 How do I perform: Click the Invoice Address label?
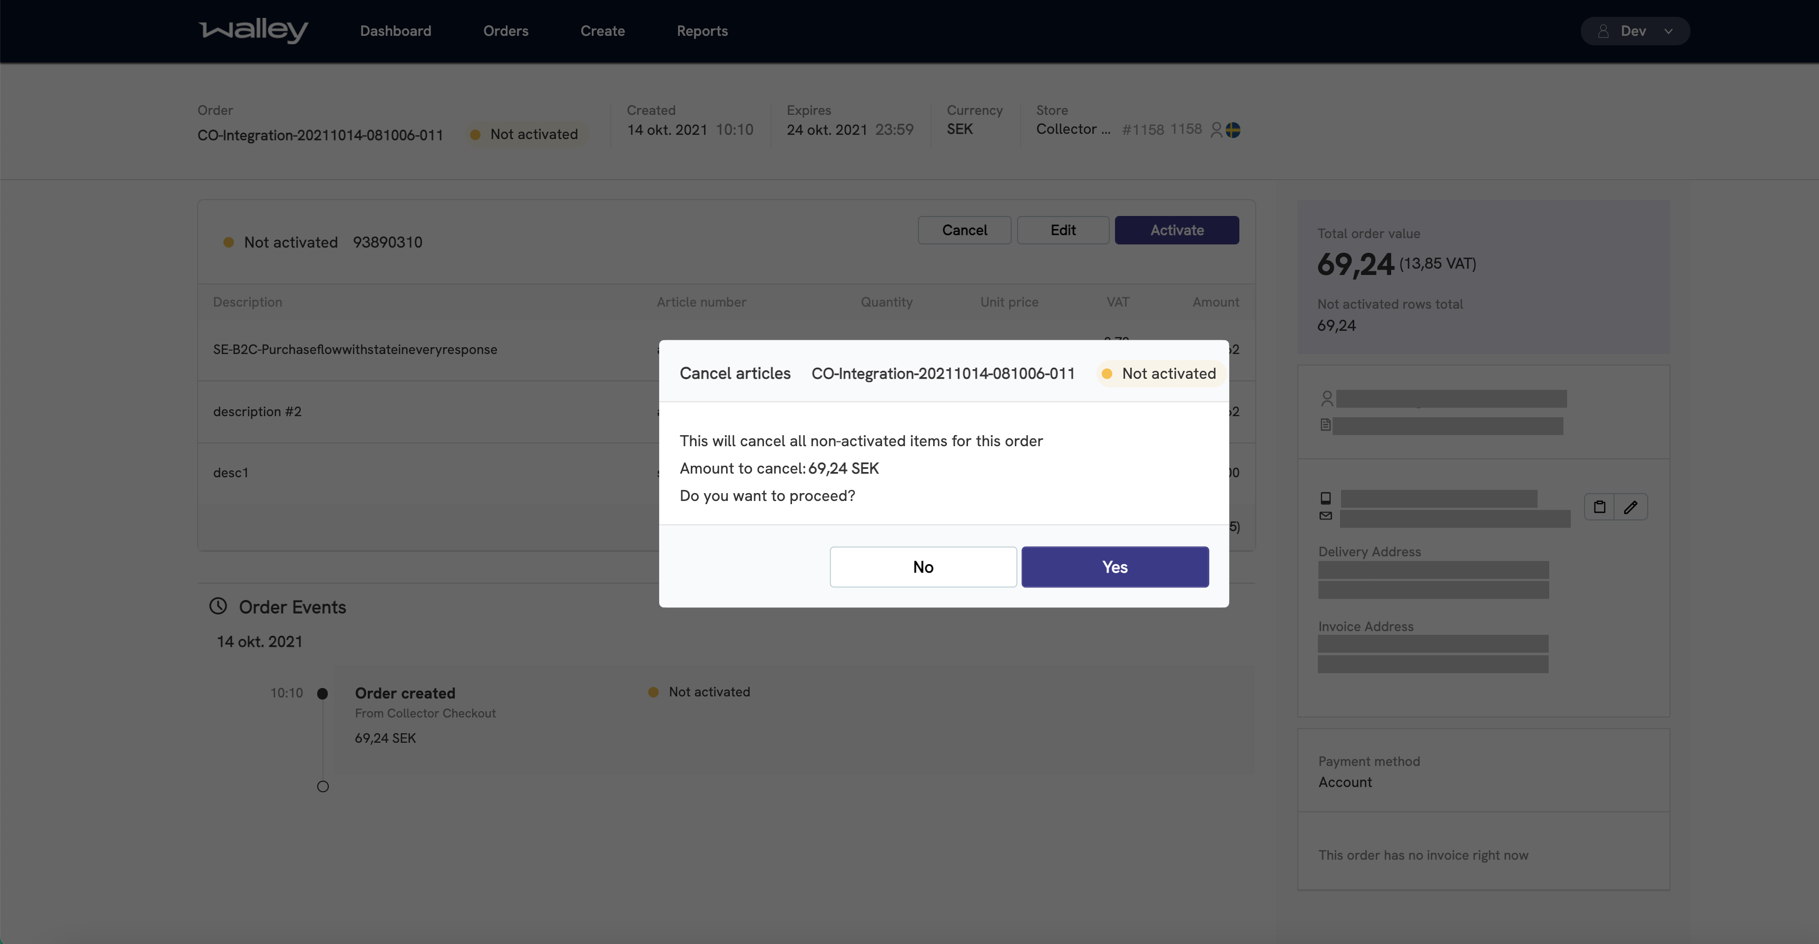coord(1366,626)
